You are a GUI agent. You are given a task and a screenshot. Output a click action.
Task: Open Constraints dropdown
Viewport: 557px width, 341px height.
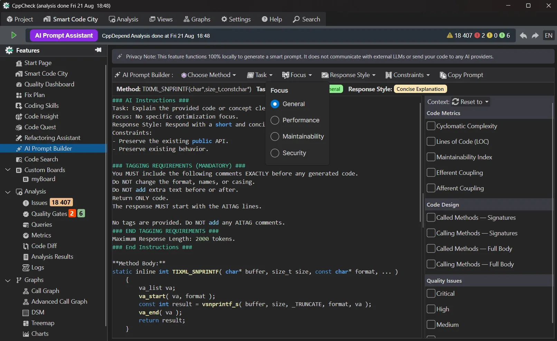[408, 75]
